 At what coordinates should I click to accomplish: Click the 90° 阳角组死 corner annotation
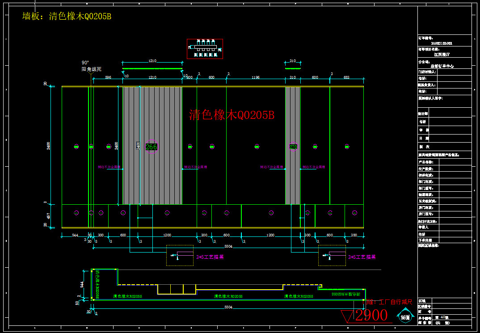pos(91,66)
